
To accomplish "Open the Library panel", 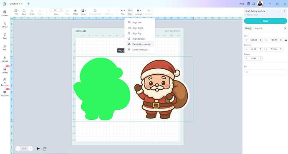I will click(x=5, y=70).
